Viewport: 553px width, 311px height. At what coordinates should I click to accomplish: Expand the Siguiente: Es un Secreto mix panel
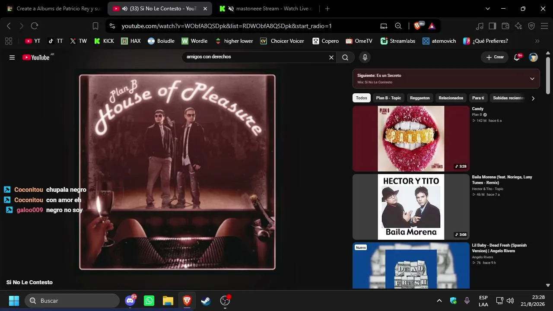532,79
